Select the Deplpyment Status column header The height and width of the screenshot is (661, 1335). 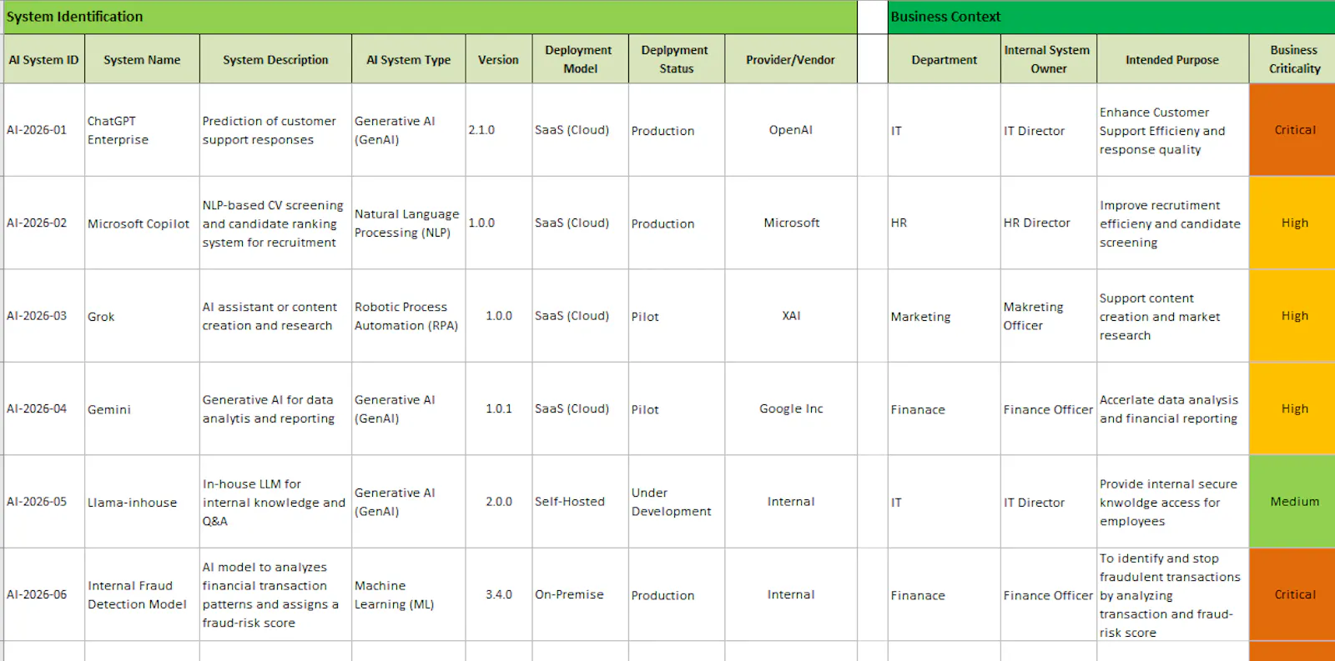pos(677,59)
